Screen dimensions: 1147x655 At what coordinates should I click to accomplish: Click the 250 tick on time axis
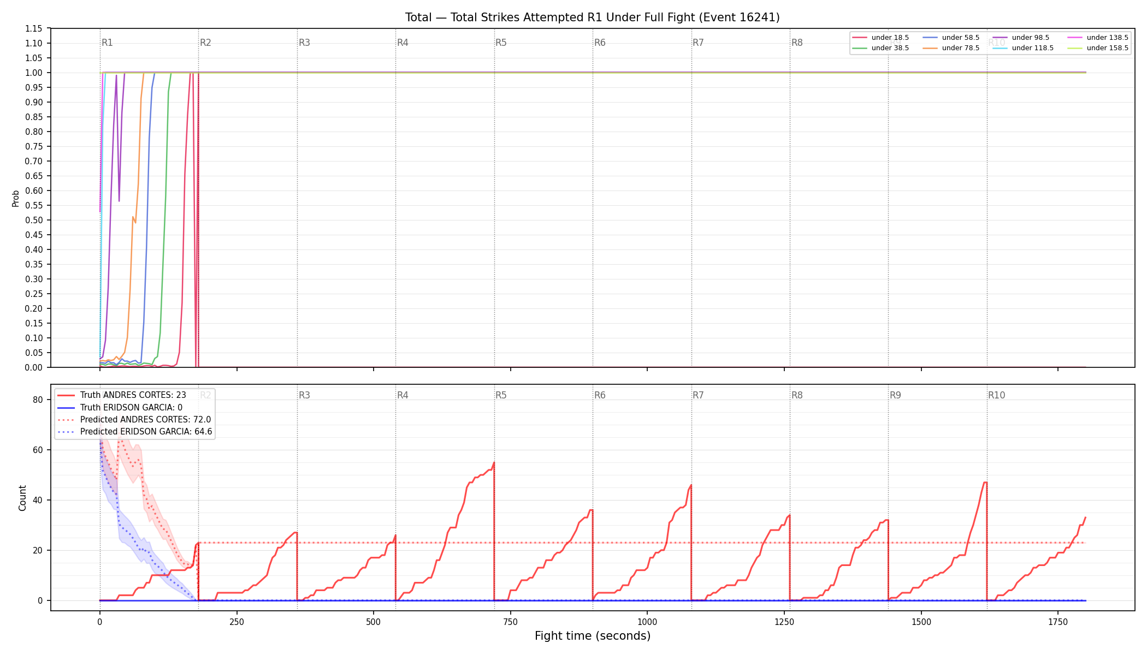pyautogui.click(x=237, y=622)
